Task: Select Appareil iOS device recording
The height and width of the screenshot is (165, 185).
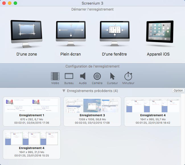Action: (160, 32)
